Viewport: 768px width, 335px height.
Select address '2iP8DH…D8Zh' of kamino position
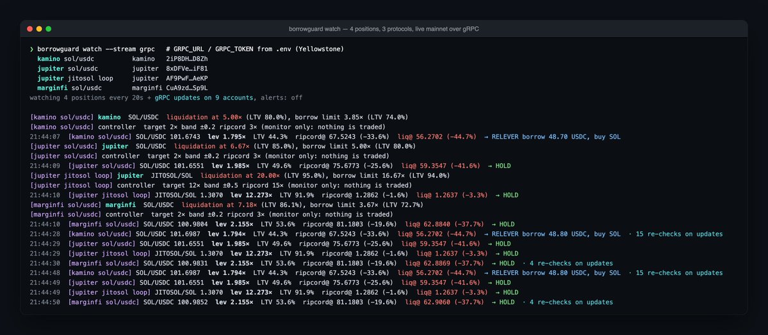click(x=187, y=59)
